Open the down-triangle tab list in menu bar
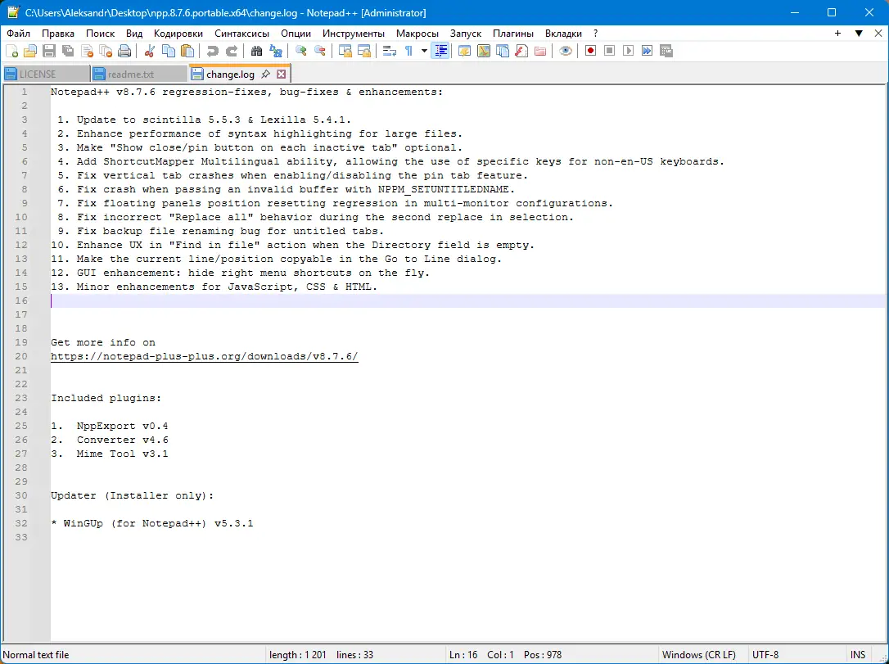The image size is (889, 664). [x=859, y=34]
